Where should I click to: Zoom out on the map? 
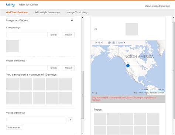coord(109,43)
